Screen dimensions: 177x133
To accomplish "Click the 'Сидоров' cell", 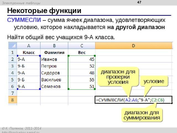I will point(54,73).
